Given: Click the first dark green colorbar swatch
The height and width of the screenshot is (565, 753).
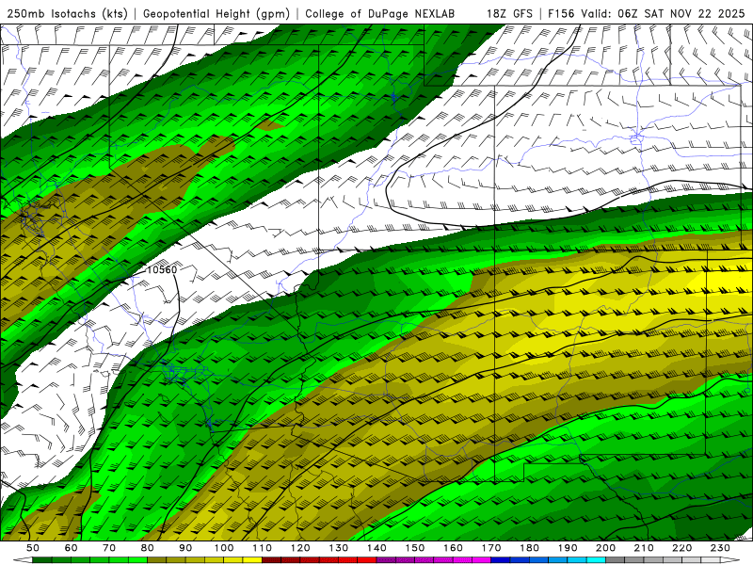Looking at the screenshot, I should coord(42,560).
